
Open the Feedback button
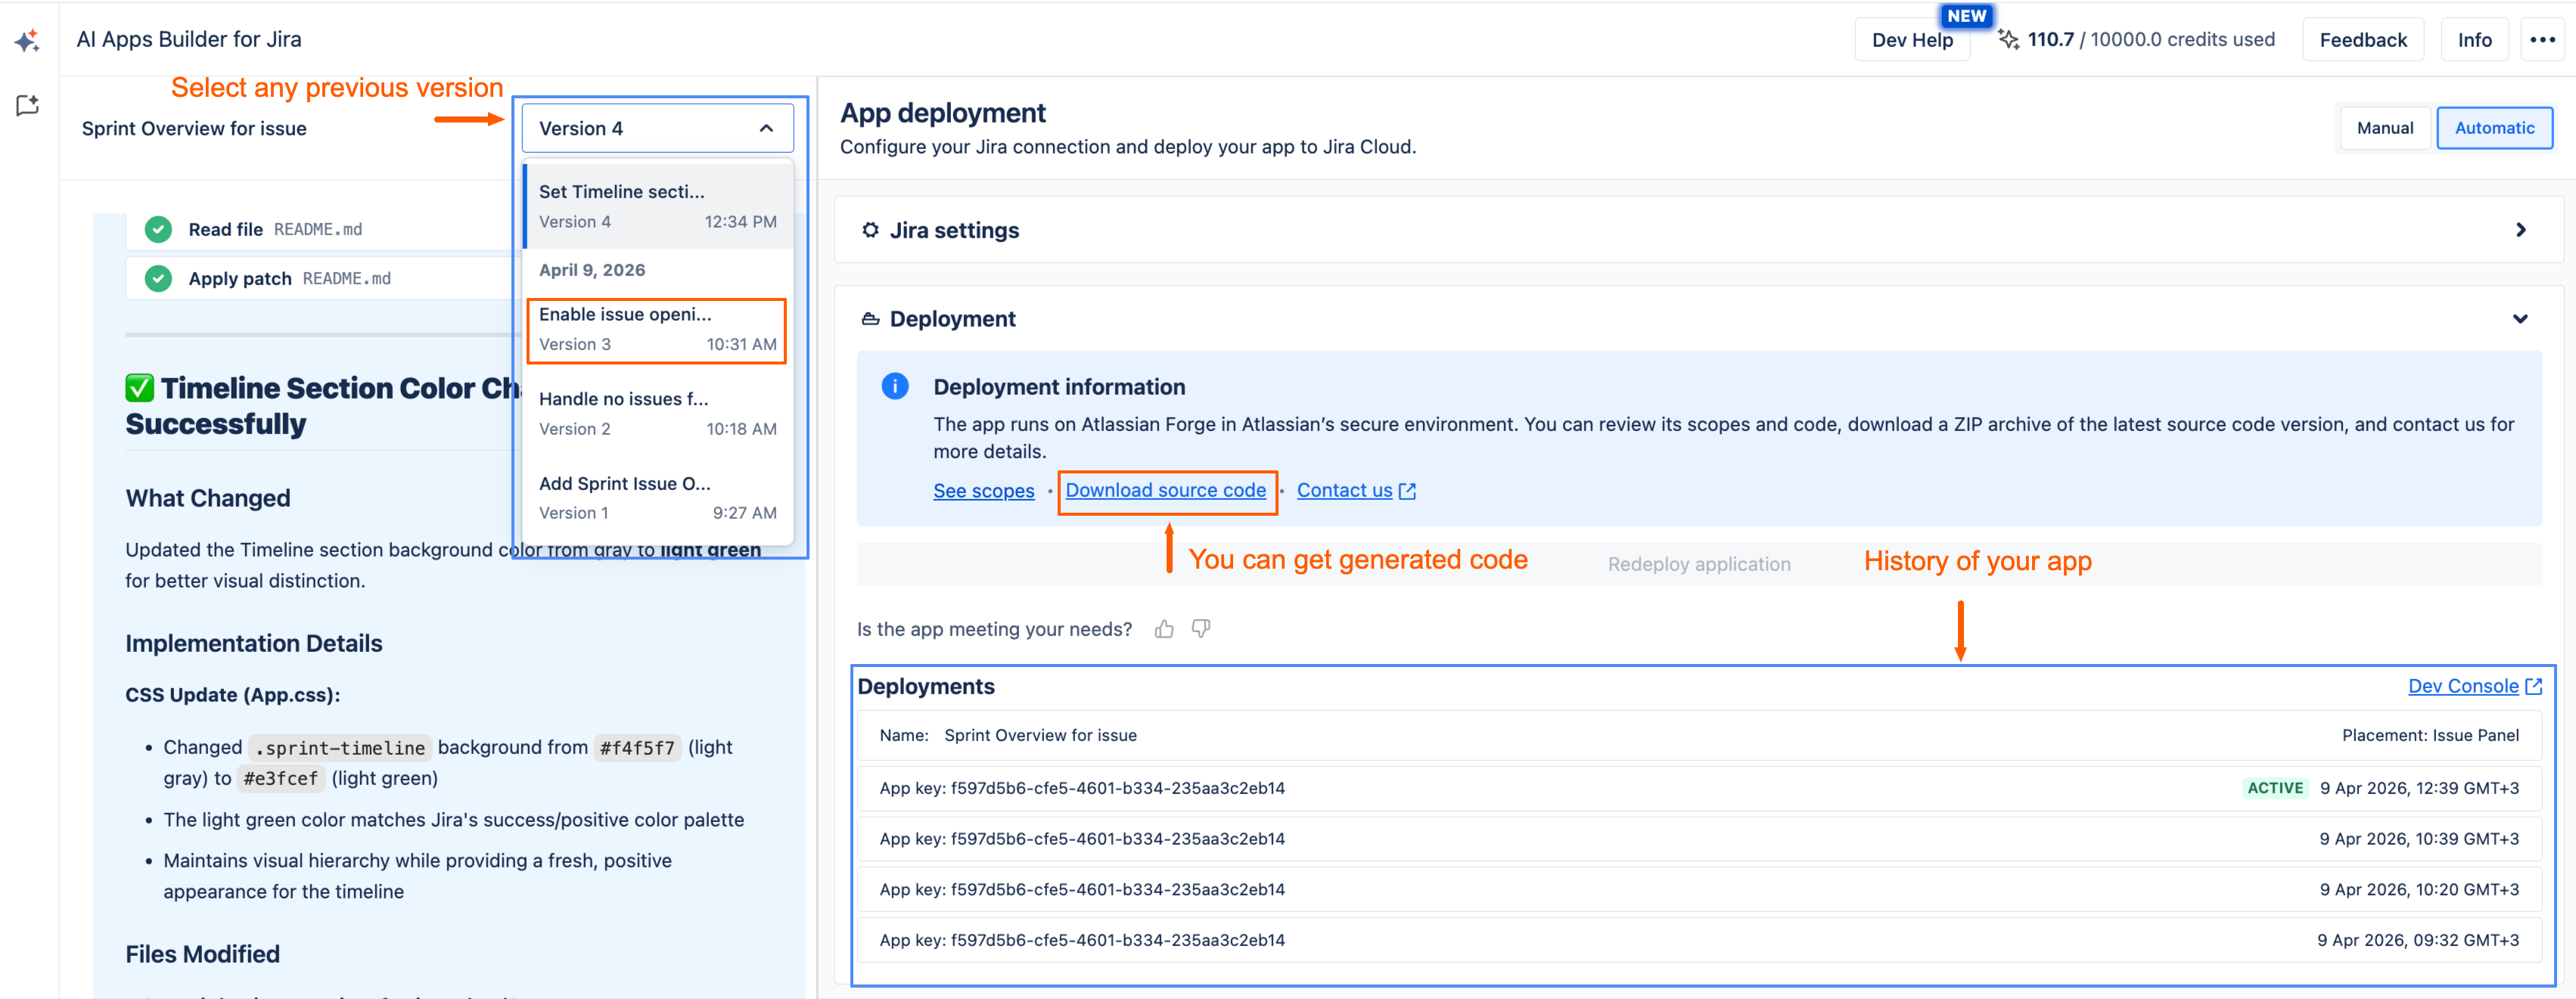point(2363,40)
